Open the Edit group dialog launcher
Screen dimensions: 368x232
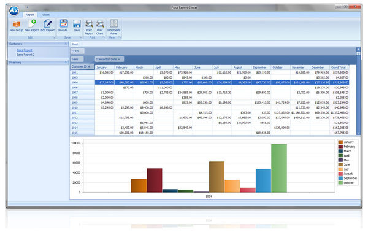[x=53, y=37]
